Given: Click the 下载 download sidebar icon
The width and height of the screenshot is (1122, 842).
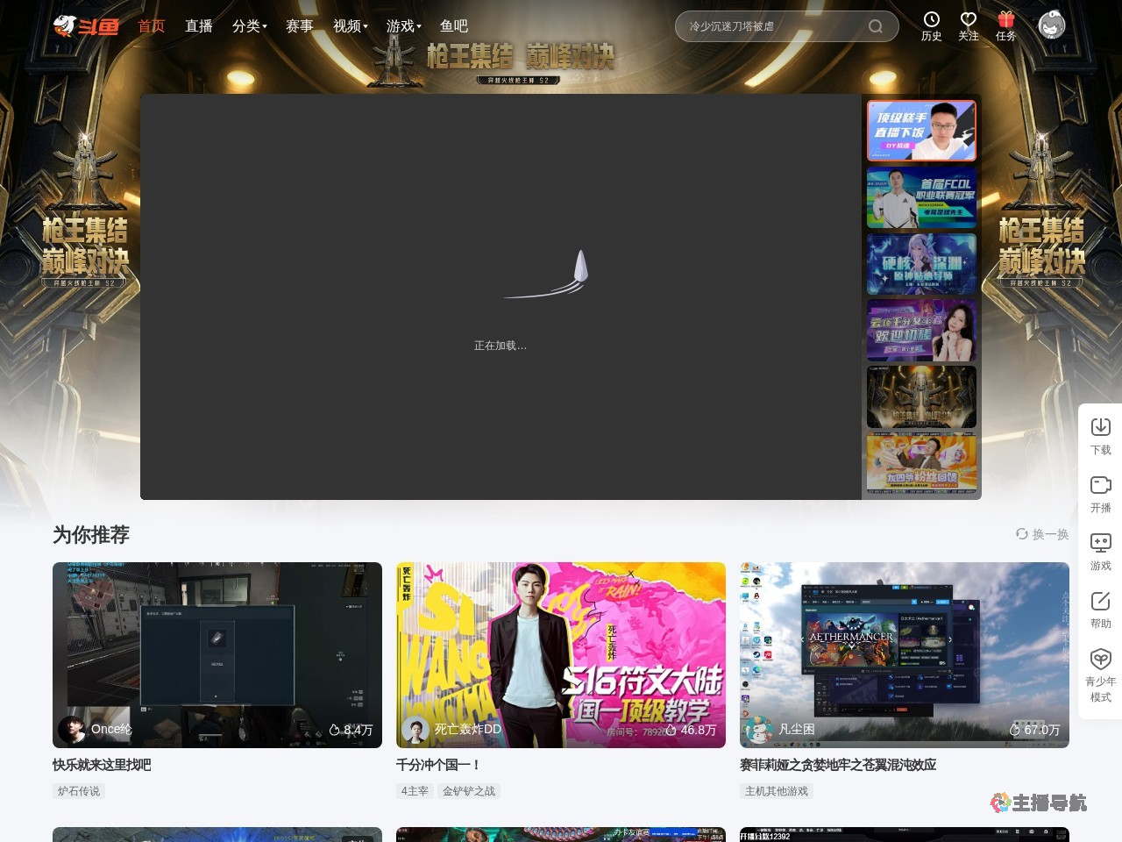Looking at the screenshot, I should click(1100, 427).
